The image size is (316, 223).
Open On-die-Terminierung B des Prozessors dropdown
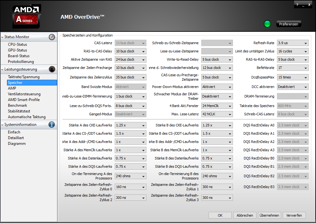click(x=217, y=176)
